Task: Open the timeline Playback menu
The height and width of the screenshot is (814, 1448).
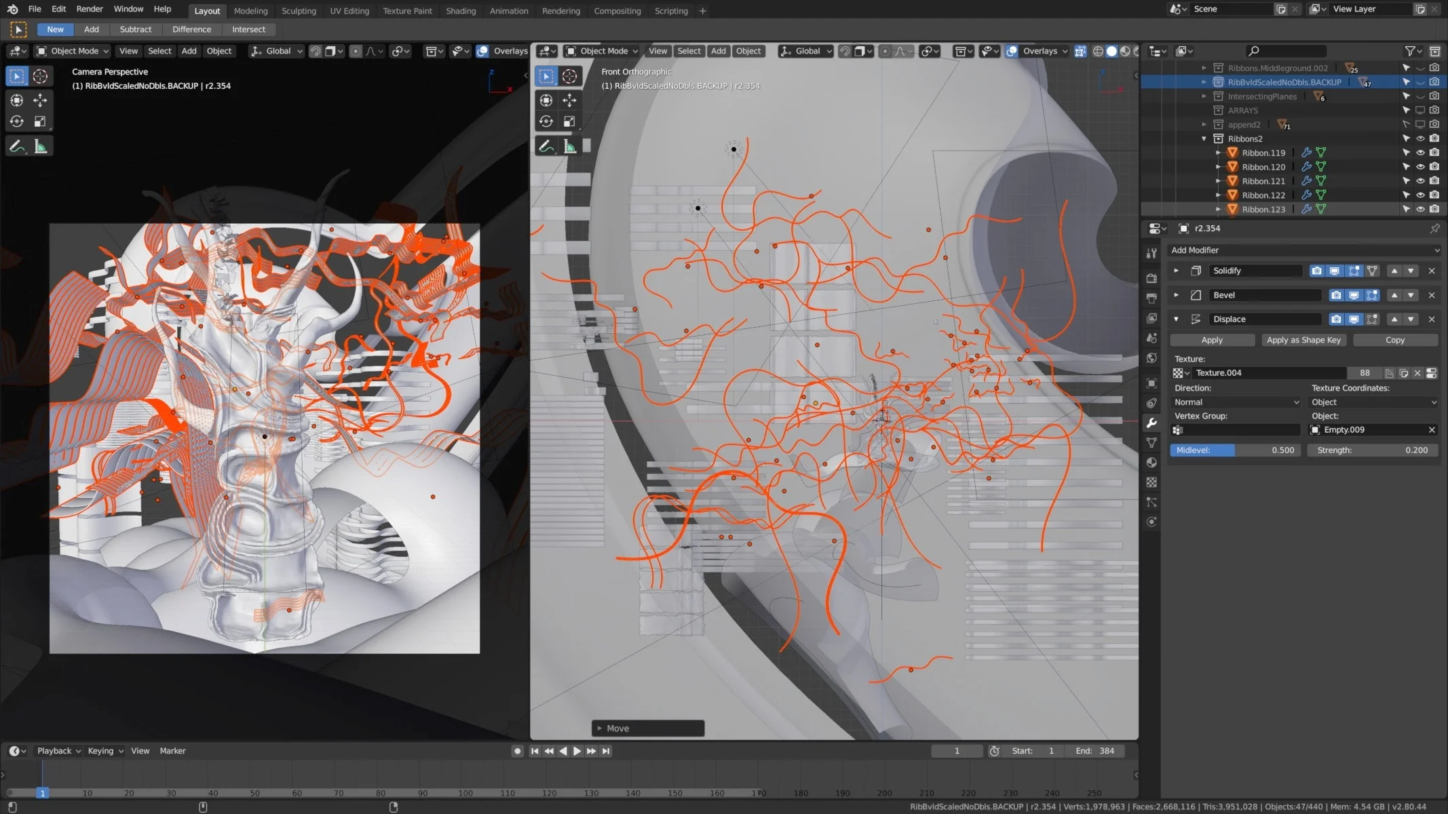Action: click(x=58, y=751)
